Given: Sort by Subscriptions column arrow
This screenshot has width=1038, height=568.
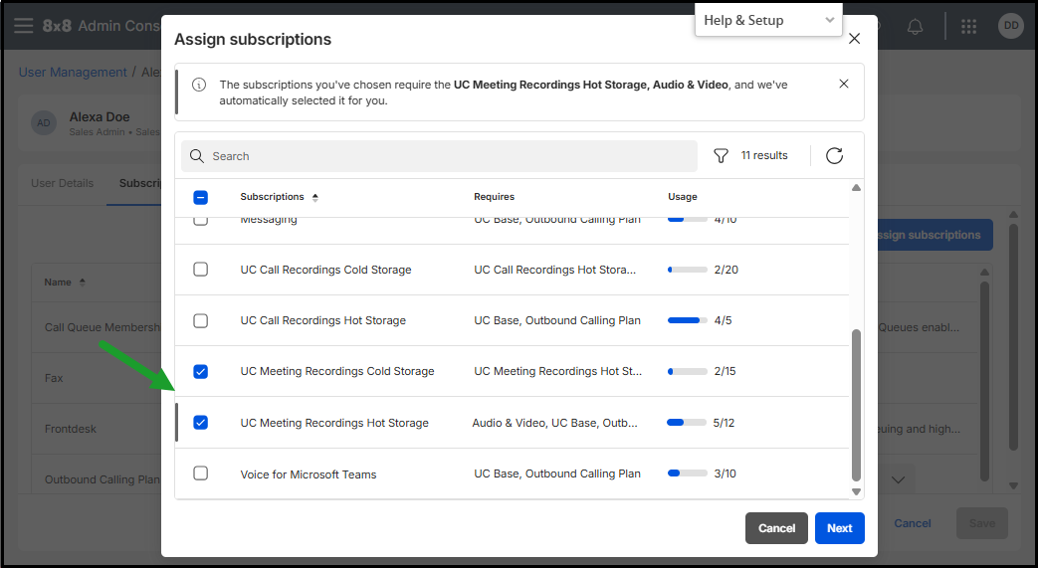Looking at the screenshot, I should [x=315, y=197].
